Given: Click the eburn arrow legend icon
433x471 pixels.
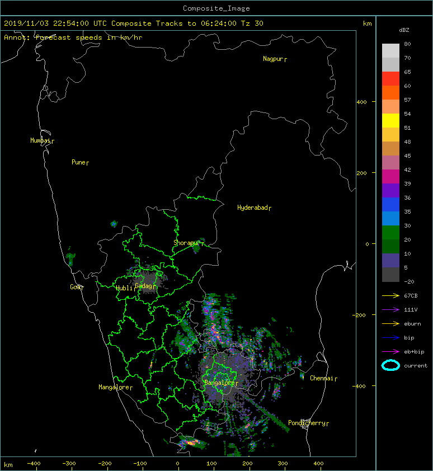Looking at the screenshot, I should [390, 323].
